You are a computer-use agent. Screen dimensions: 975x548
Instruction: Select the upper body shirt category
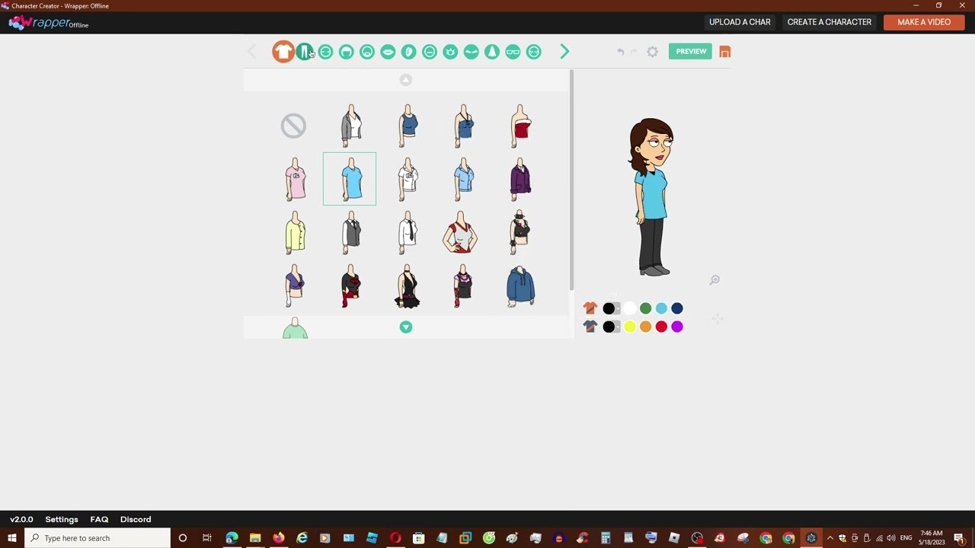click(x=283, y=52)
